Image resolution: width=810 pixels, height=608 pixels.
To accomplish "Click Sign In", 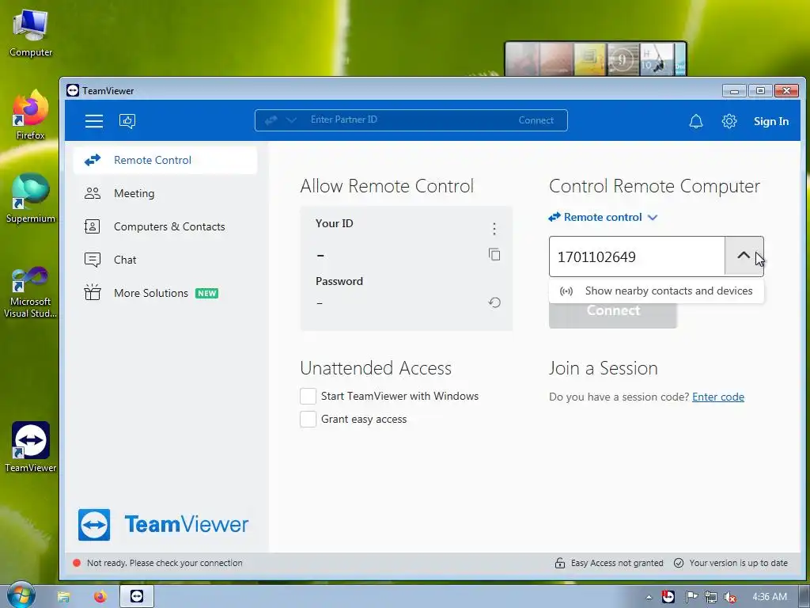I will (x=770, y=121).
